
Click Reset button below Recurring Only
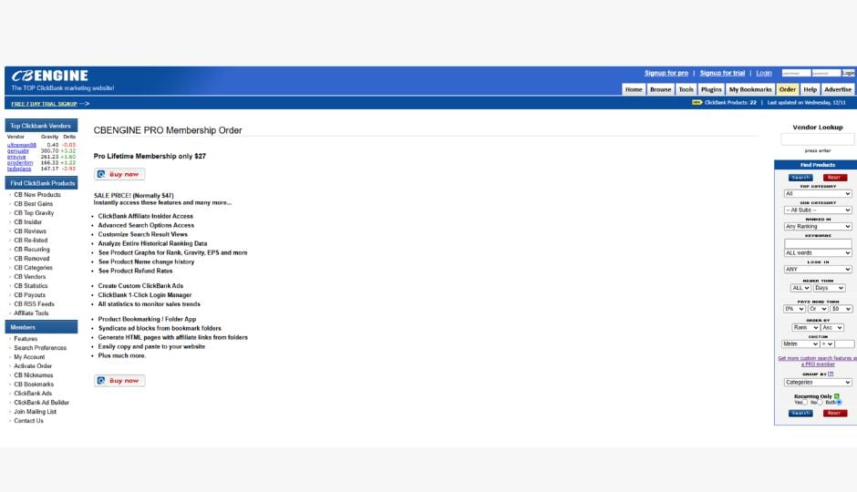pos(834,414)
